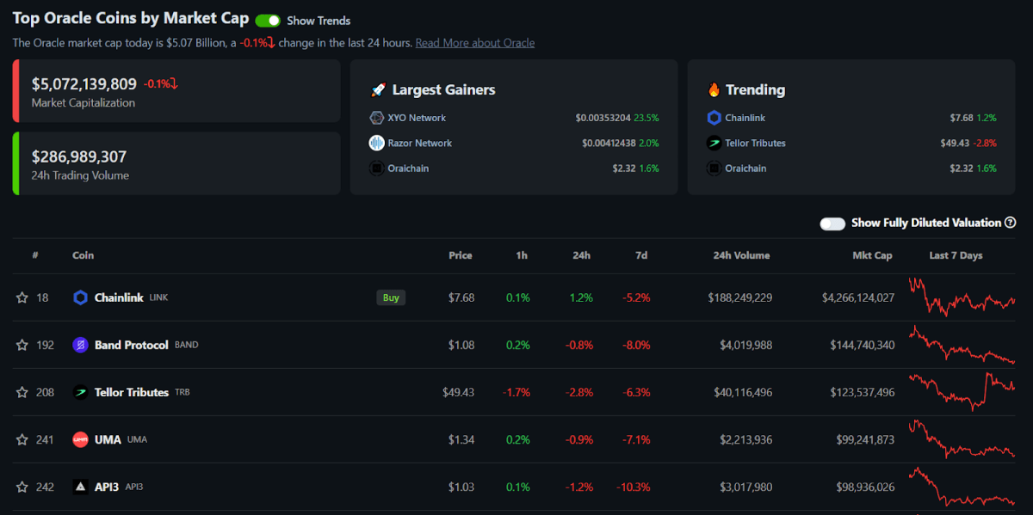Star the API3 coin row
The width and height of the screenshot is (1033, 515).
point(22,487)
